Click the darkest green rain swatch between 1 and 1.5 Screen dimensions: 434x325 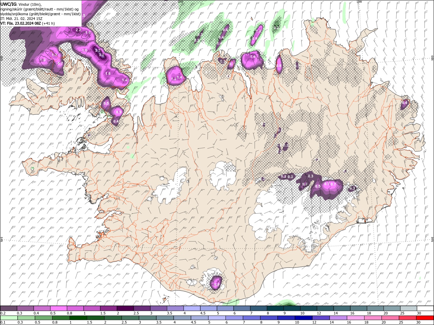(78, 318)
